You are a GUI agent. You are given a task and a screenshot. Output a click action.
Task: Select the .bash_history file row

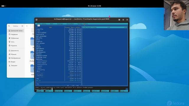pos(58,61)
